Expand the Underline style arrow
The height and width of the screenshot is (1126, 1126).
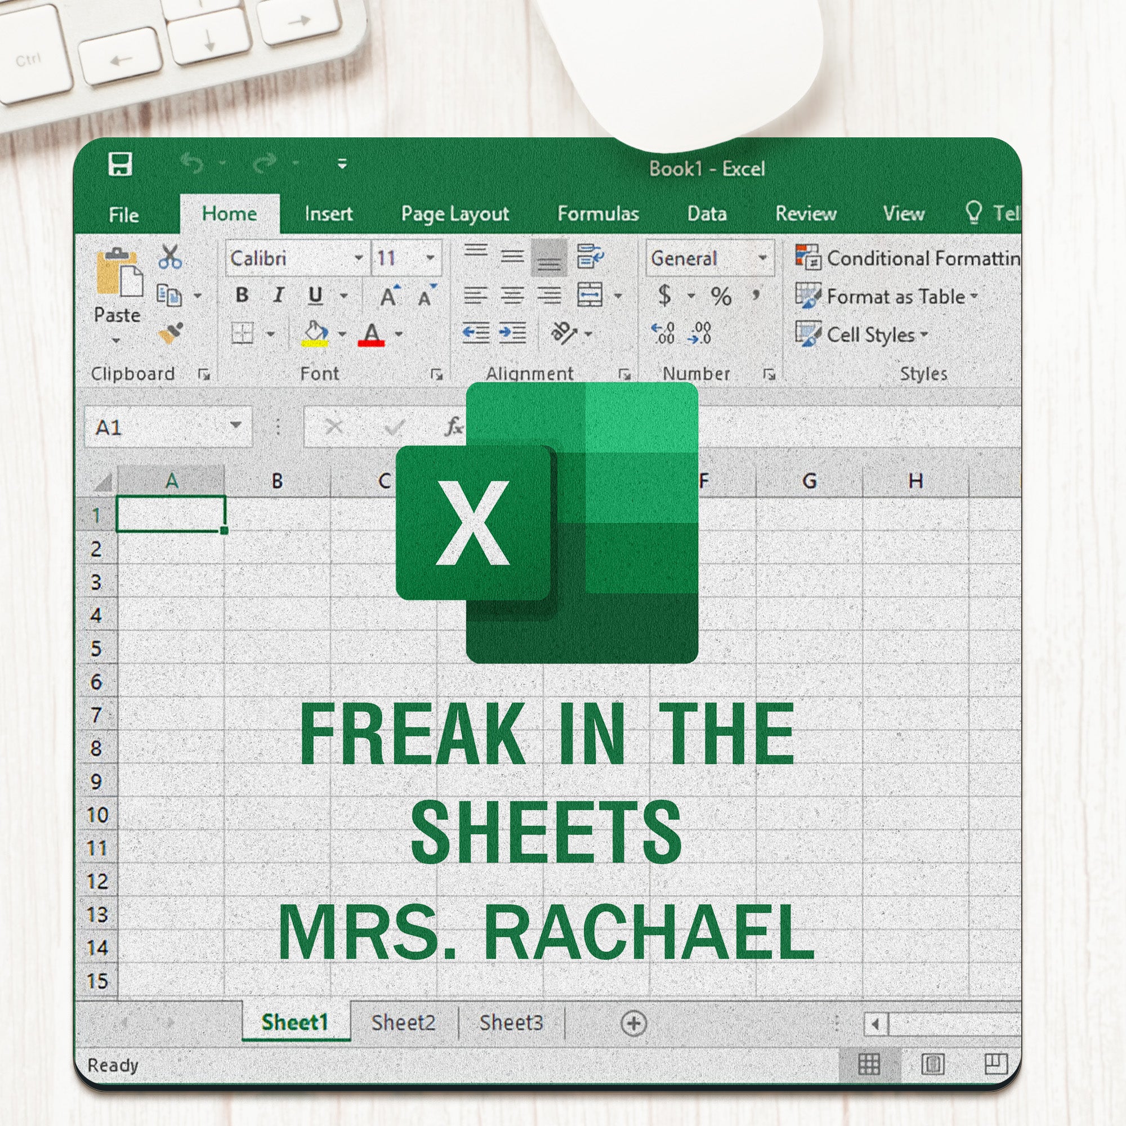[343, 296]
